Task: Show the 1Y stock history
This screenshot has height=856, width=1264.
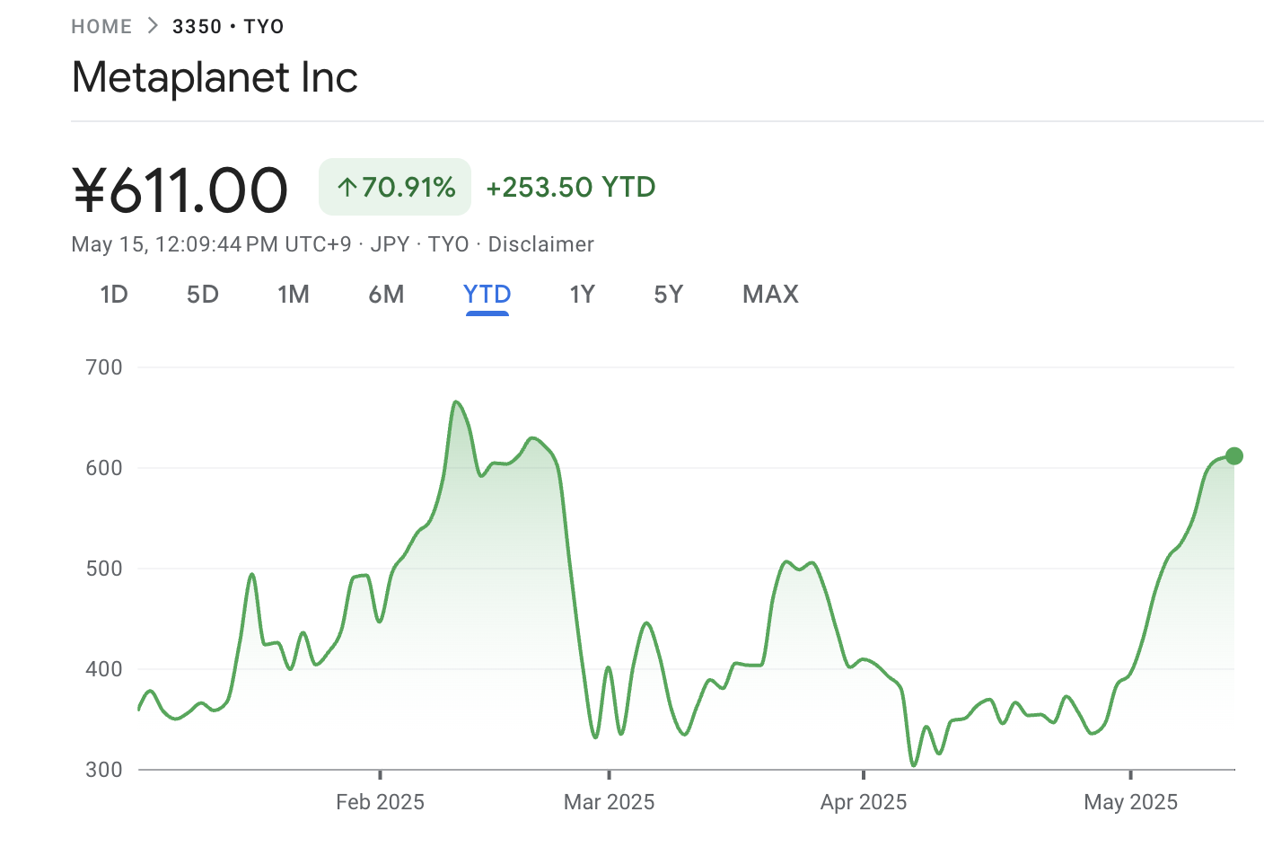Action: [x=582, y=294]
